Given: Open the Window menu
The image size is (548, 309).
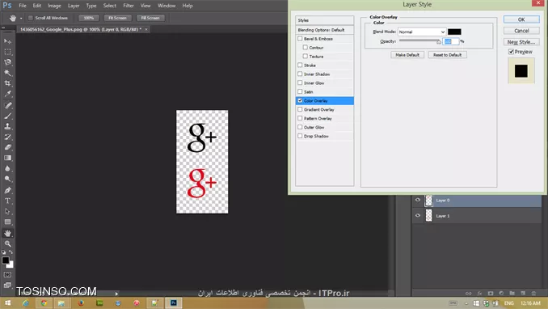Looking at the screenshot, I should tap(167, 6).
